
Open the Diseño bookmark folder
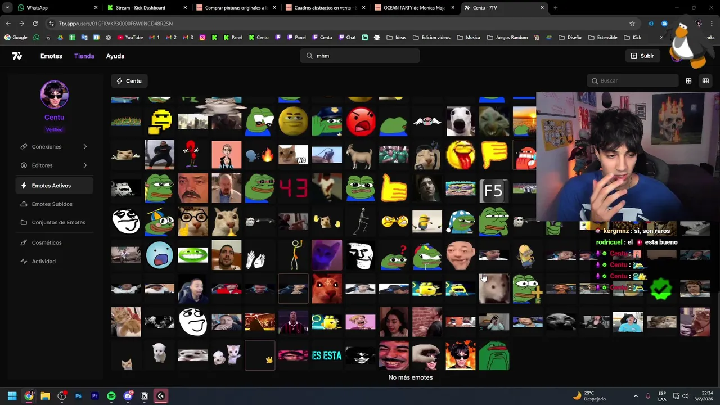coord(570,38)
